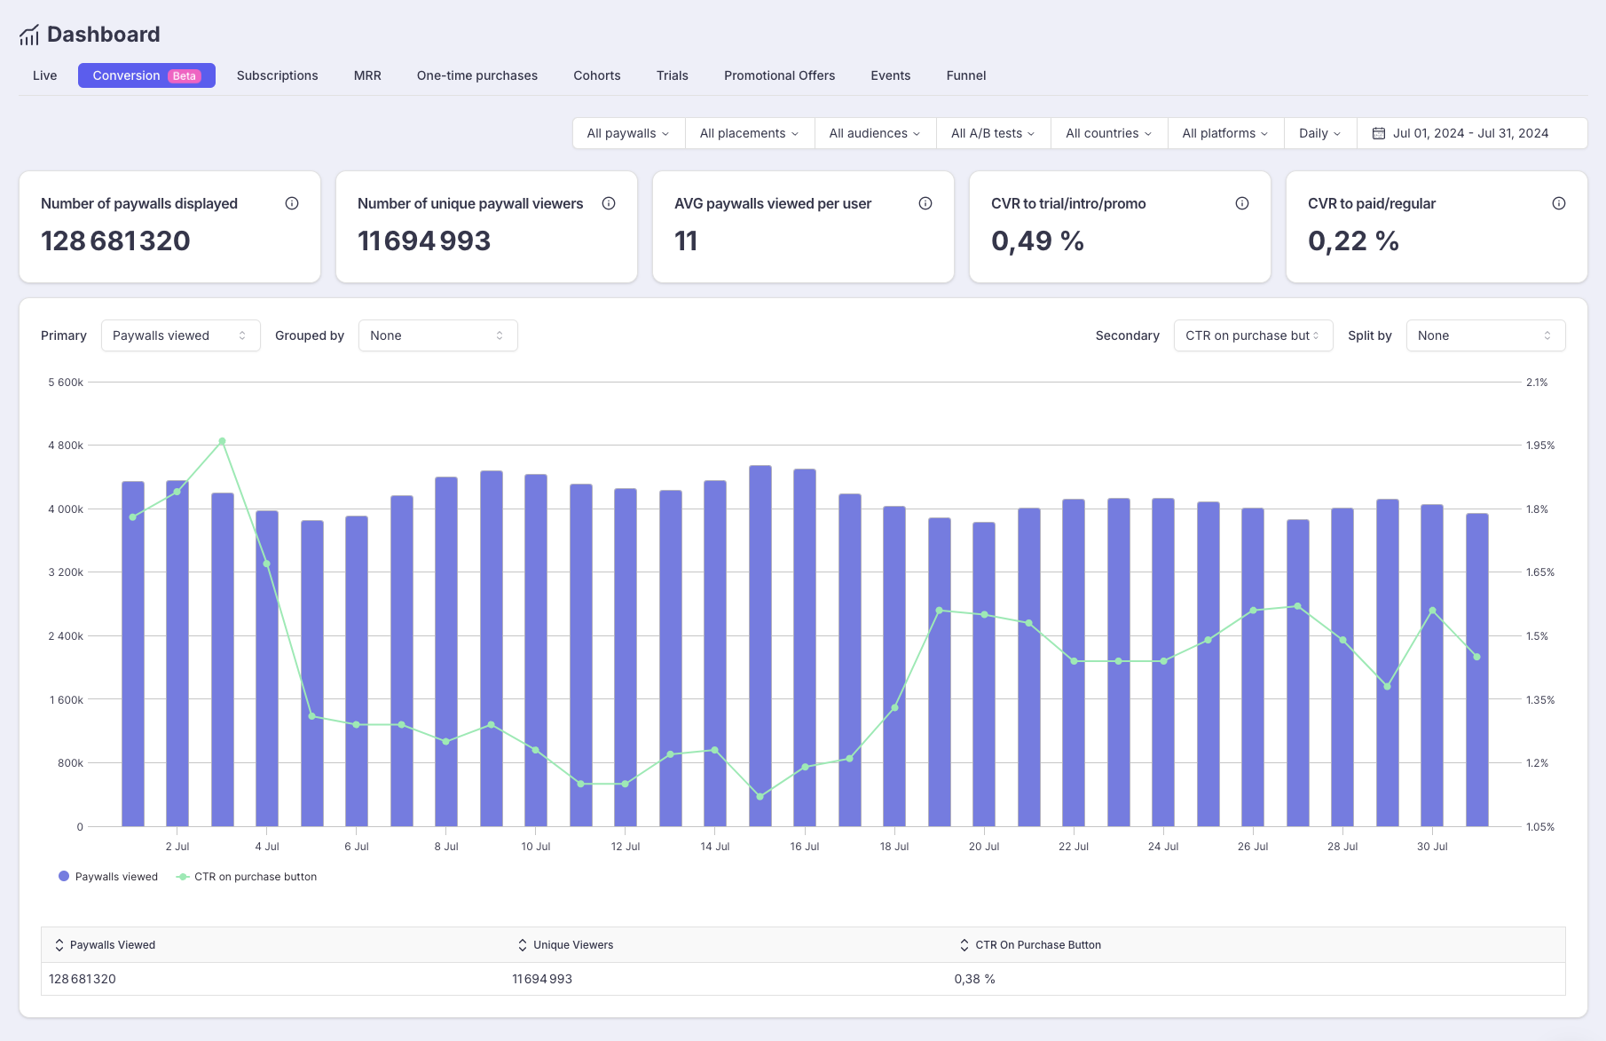
Task: Click the 0,49 % CVR value
Action: (x=1037, y=241)
